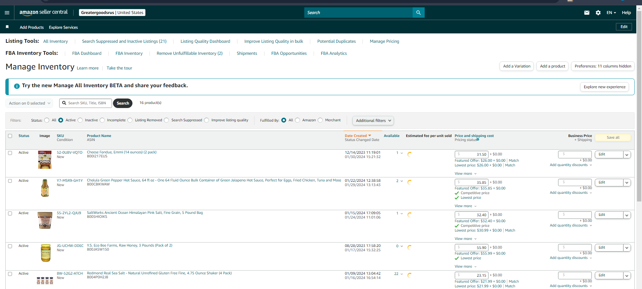Open Manage Pricing
This screenshot has height=289, width=642.
(385, 41)
